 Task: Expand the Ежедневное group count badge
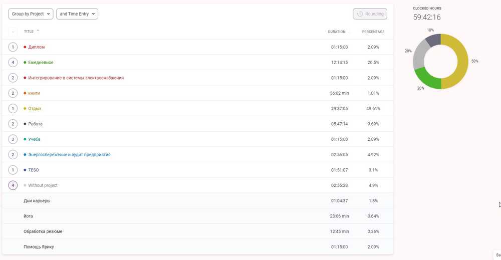pyautogui.click(x=13, y=63)
